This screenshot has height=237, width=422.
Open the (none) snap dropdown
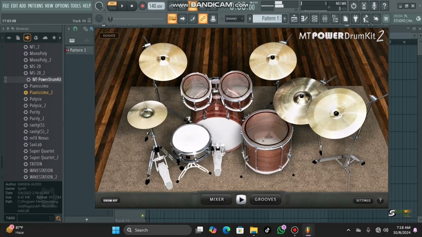[x=234, y=19]
